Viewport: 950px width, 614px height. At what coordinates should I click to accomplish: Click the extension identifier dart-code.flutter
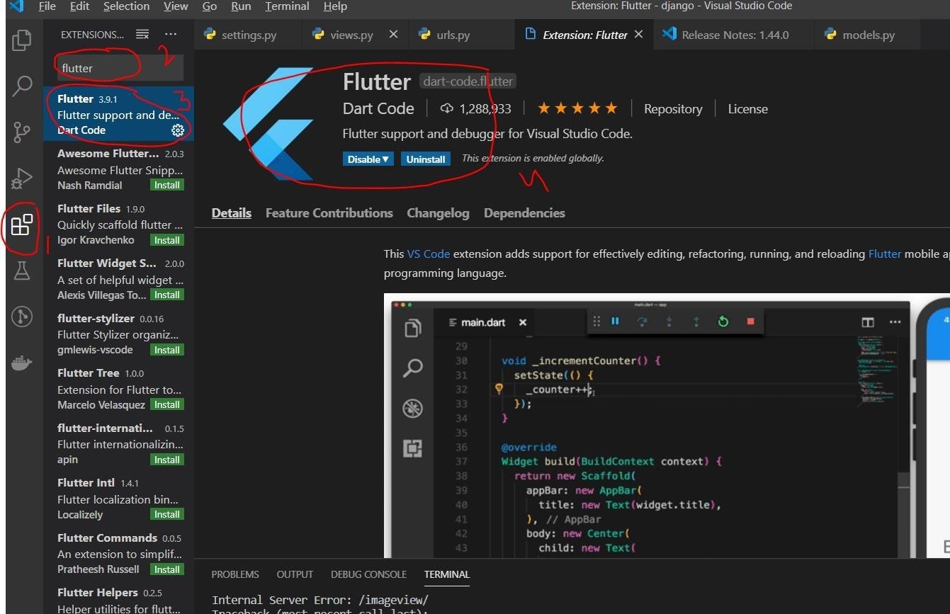(468, 81)
